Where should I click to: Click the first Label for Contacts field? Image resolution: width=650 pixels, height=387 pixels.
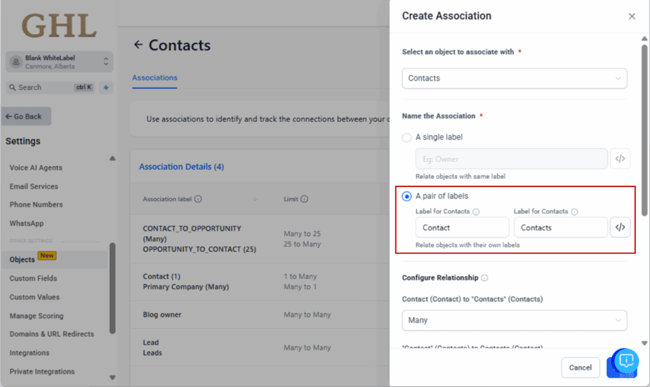pyautogui.click(x=461, y=228)
